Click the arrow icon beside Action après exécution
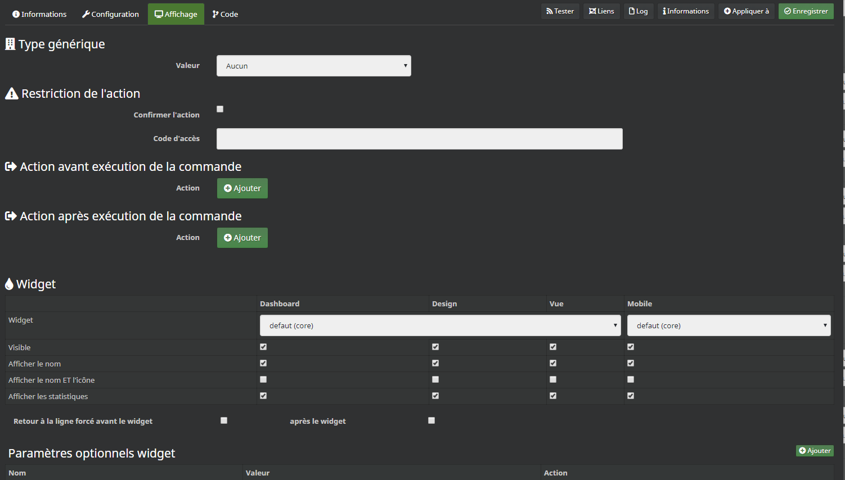845x480 pixels. (11, 216)
